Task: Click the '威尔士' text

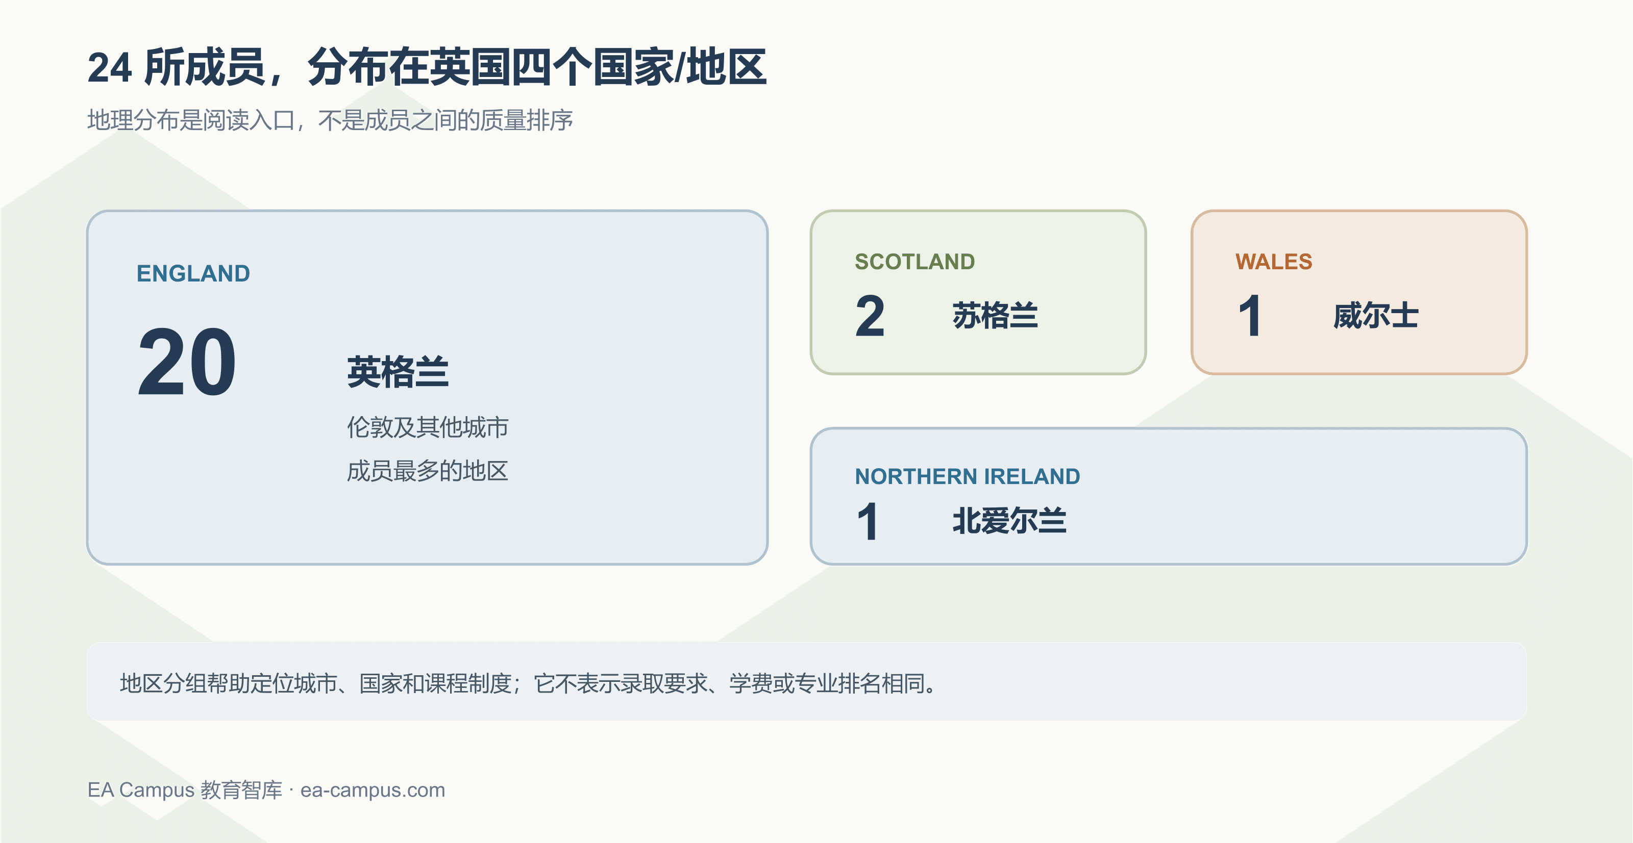Action: (x=1376, y=315)
